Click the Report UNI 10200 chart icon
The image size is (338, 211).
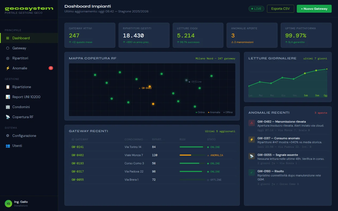pos(7,97)
